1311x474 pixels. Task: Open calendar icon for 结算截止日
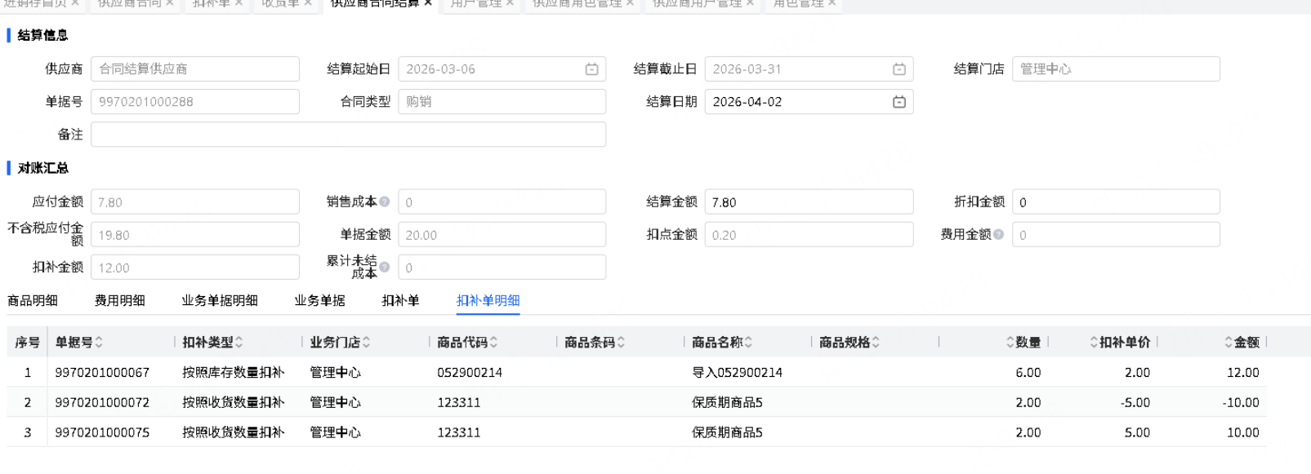point(899,69)
